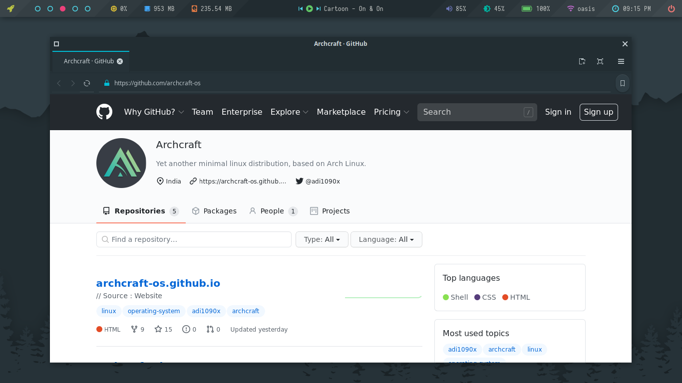Open the issues count icon showing 0
682x383 pixels.
pyautogui.click(x=189, y=329)
